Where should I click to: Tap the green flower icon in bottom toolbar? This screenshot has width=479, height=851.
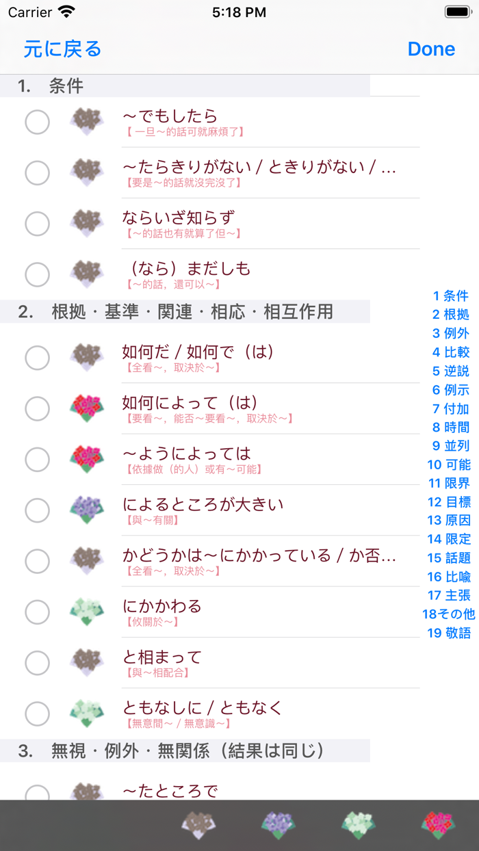[358, 826]
